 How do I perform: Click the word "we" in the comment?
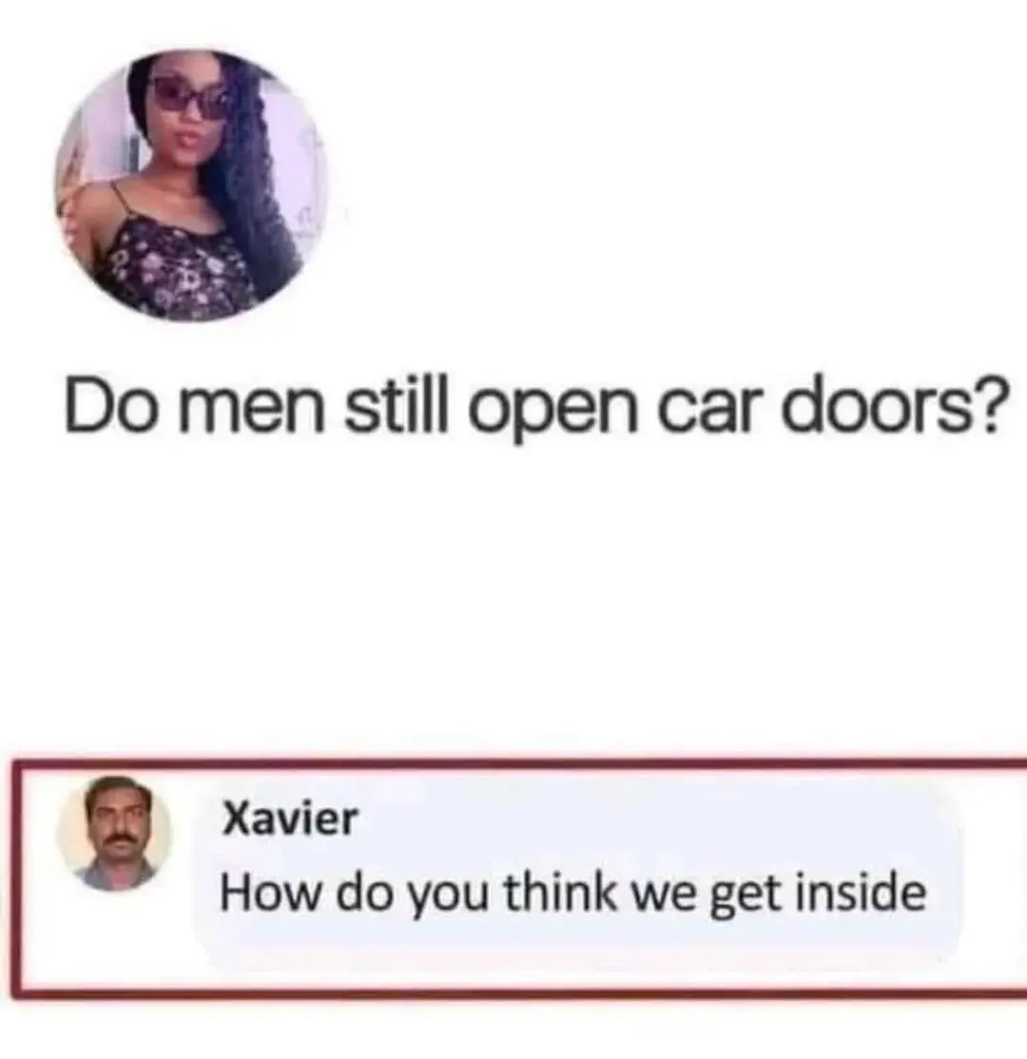pyautogui.click(x=664, y=898)
